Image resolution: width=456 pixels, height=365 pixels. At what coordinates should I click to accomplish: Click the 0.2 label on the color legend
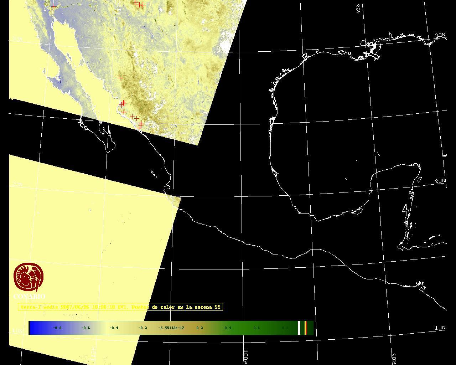(199, 328)
